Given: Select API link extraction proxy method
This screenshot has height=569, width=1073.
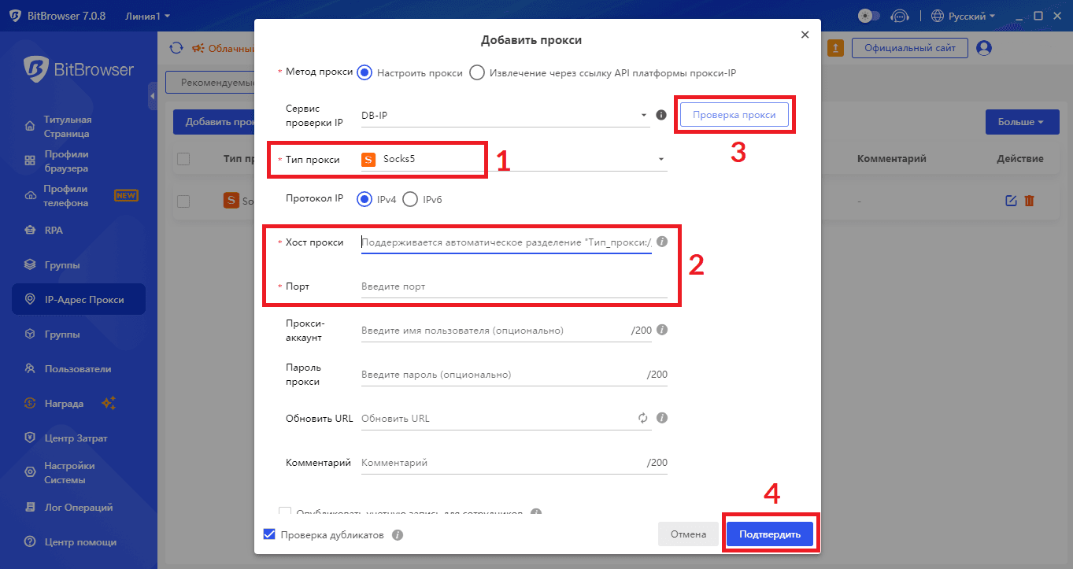Looking at the screenshot, I should pyautogui.click(x=477, y=72).
